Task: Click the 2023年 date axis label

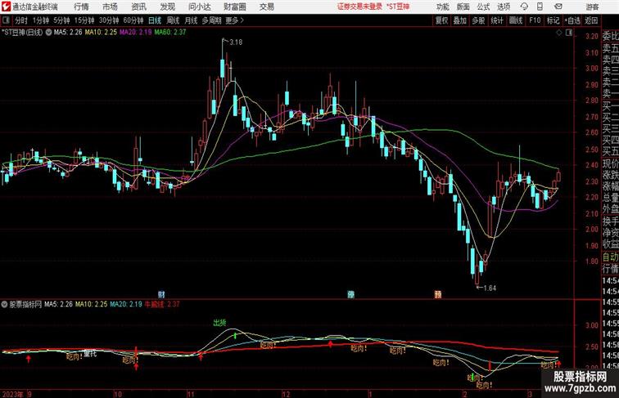Action: 12,394
